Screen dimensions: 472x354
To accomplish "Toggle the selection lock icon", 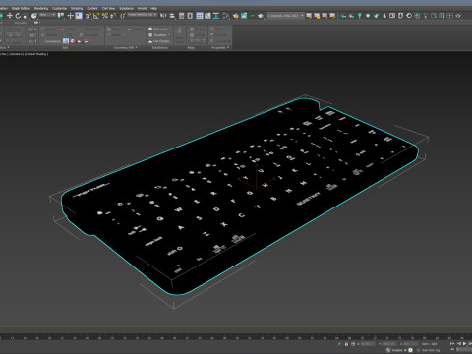I will (346, 344).
